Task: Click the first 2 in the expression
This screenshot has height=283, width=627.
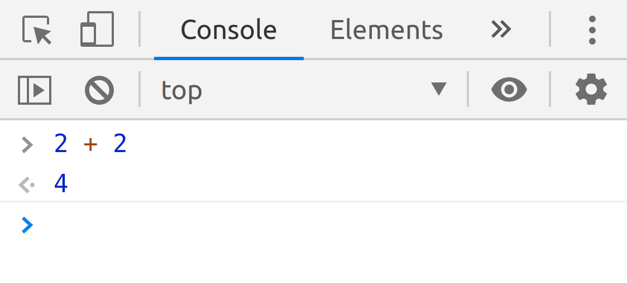Action: pyautogui.click(x=61, y=145)
